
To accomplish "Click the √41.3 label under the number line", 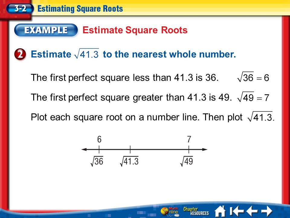I will [129, 161].
